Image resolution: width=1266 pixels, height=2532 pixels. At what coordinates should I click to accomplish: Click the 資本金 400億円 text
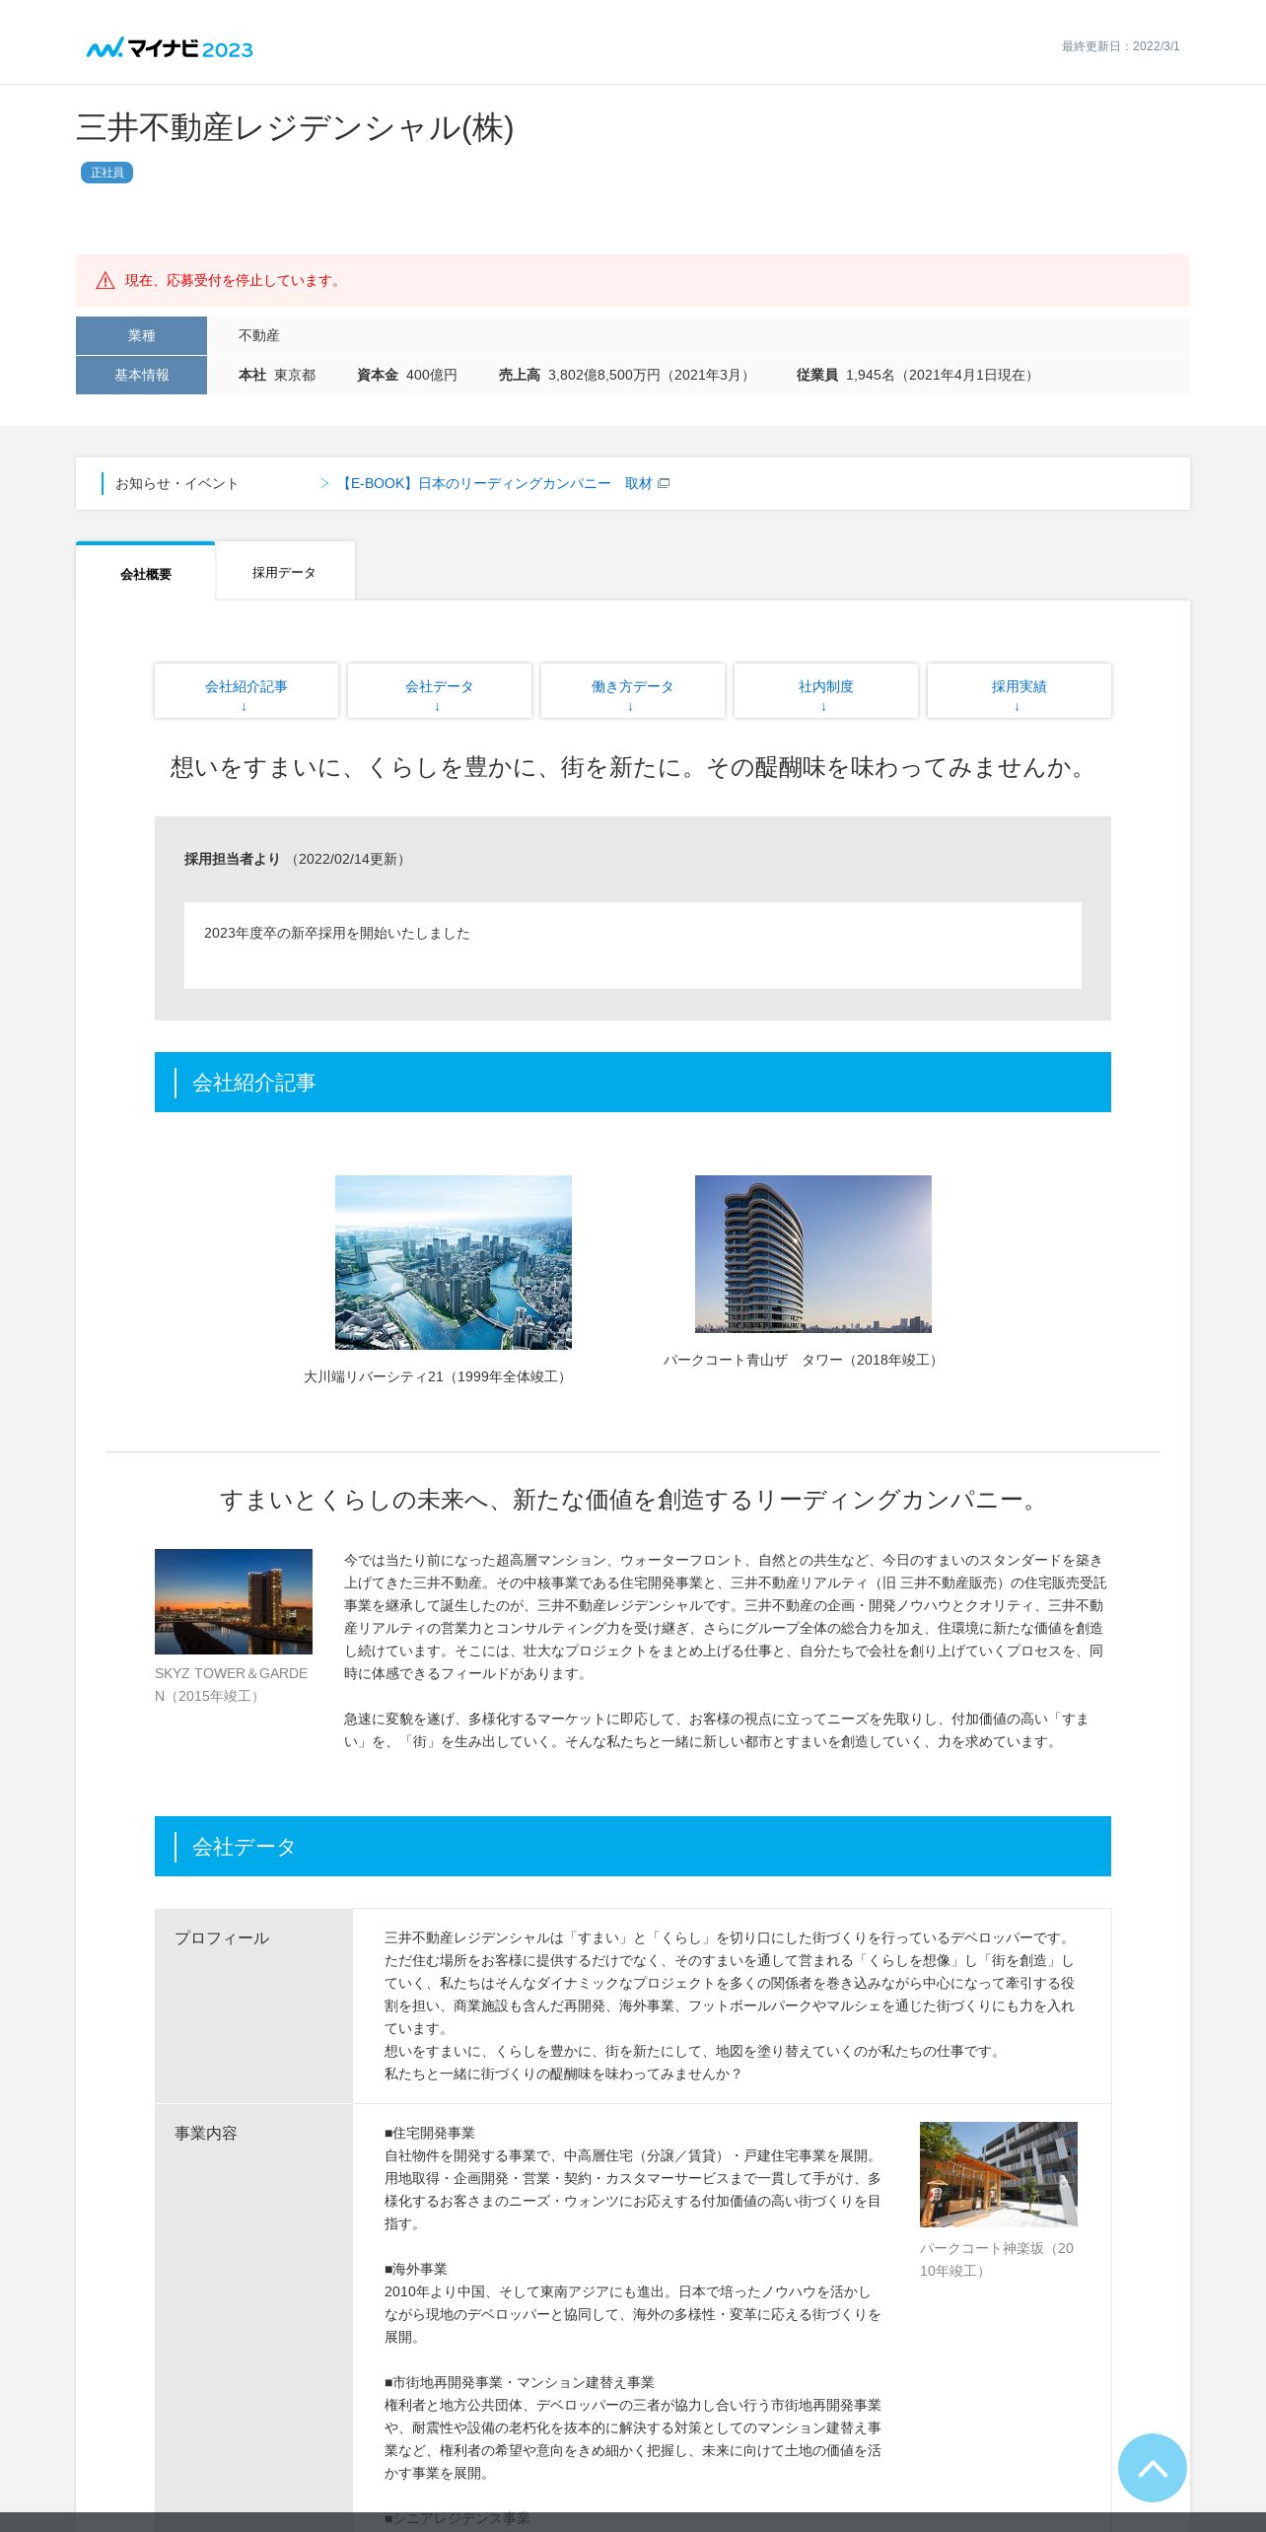tap(407, 375)
